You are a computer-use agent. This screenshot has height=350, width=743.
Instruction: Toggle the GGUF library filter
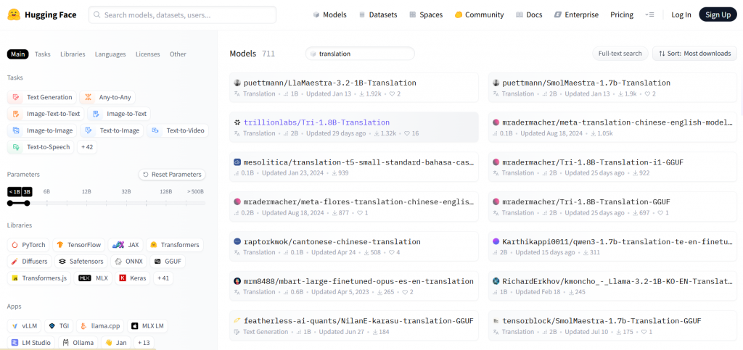click(168, 261)
